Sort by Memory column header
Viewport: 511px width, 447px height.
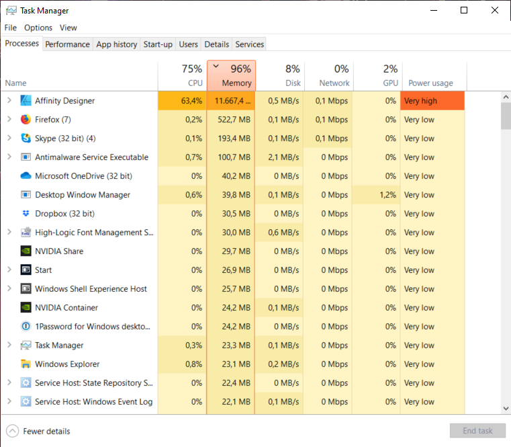[x=232, y=76]
